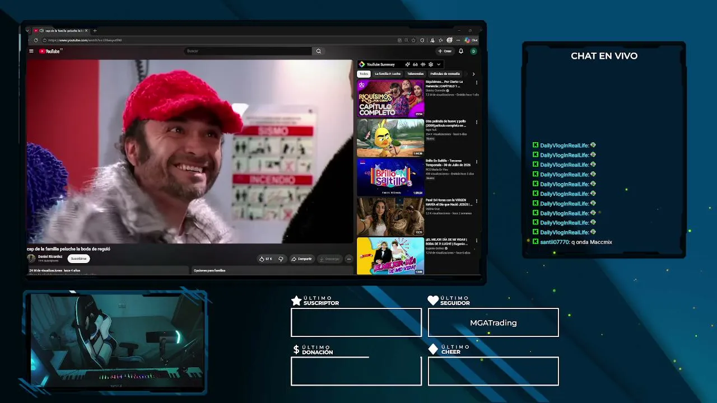Viewport: 717px width, 403px height.
Task: Click the 'Crear' button
Action: pos(445,51)
